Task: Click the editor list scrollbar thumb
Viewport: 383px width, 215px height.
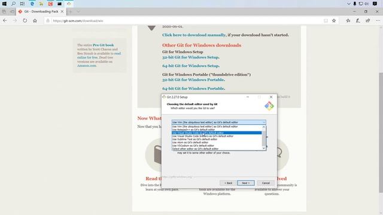Action: point(263,138)
